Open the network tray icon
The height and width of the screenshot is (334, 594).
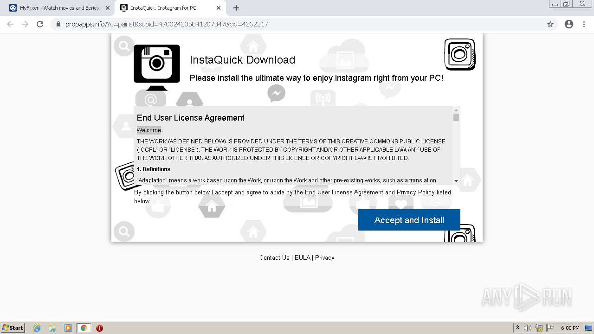pyautogui.click(x=539, y=328)
